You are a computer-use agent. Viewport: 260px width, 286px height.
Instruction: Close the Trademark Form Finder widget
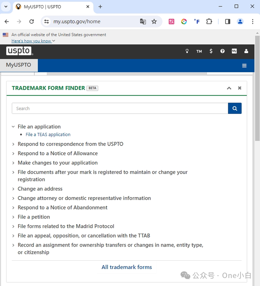point(239,88)
